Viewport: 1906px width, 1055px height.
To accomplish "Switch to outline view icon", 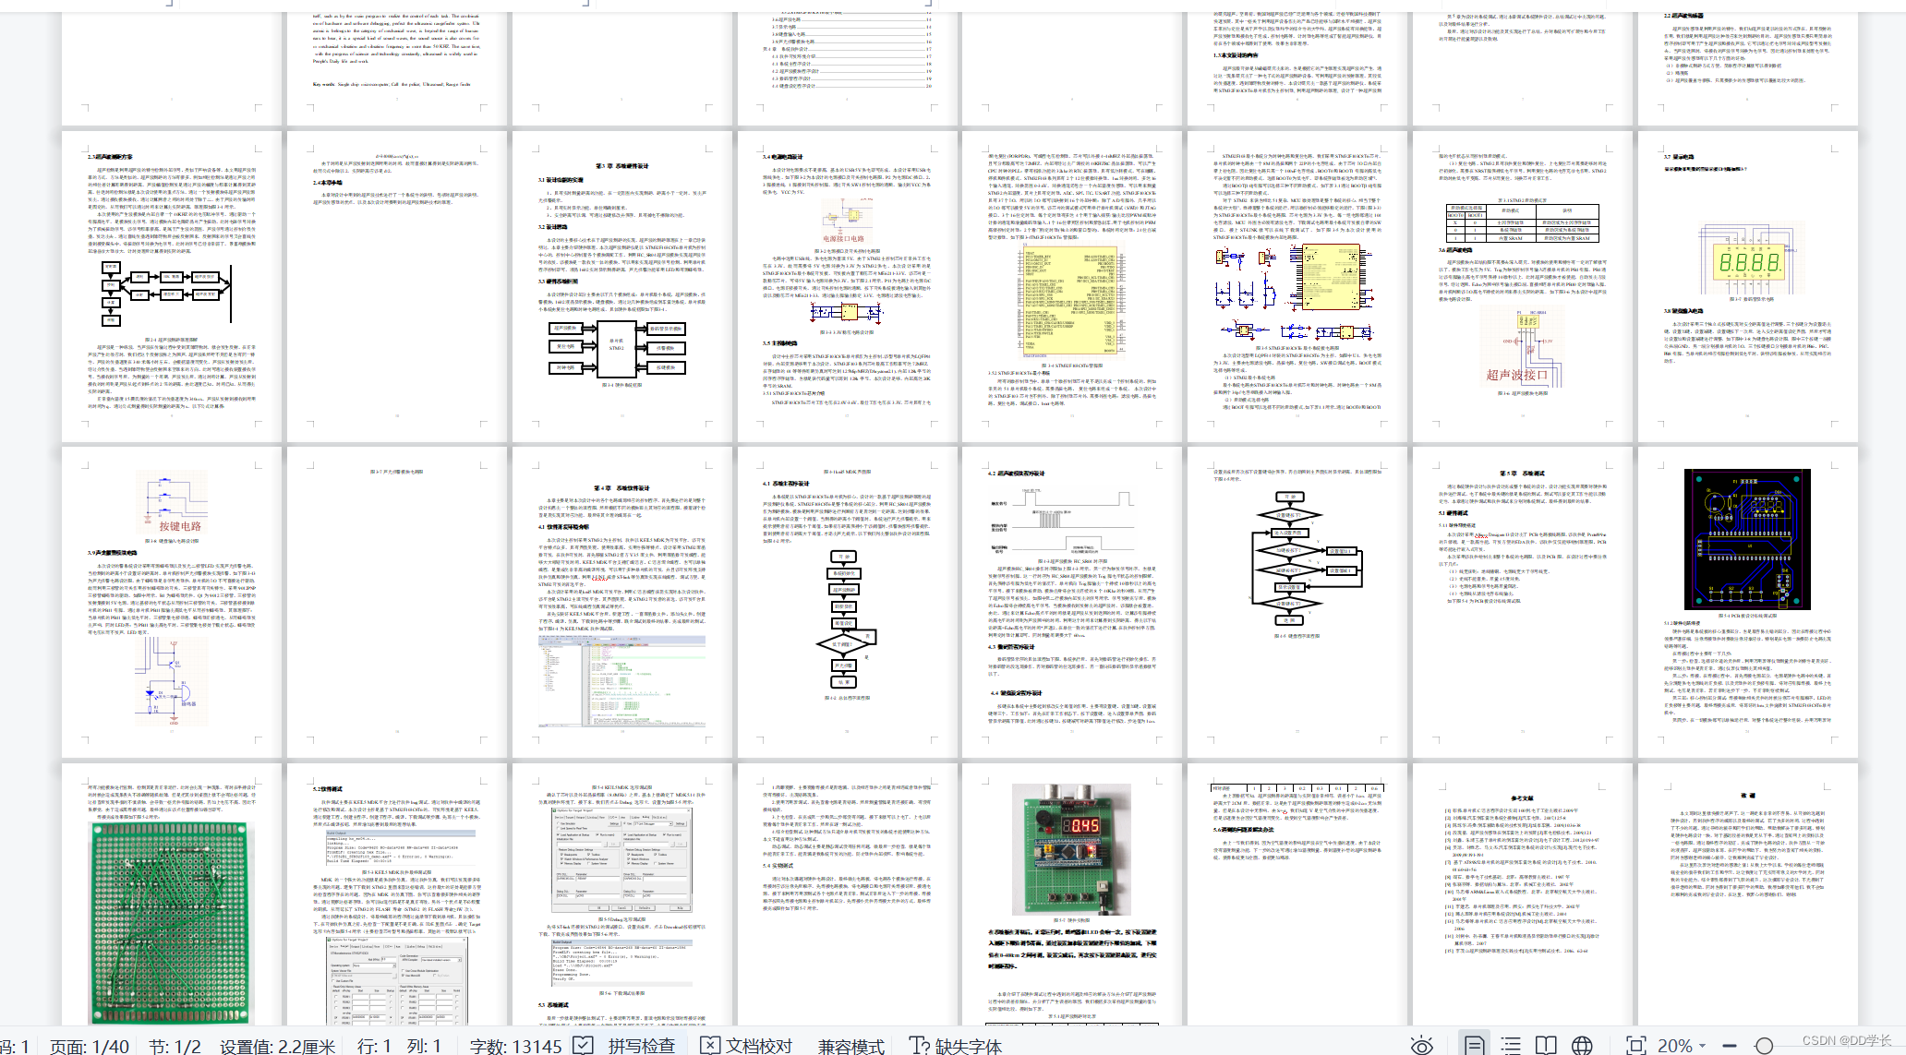I will click(x=1511, y=1045).
